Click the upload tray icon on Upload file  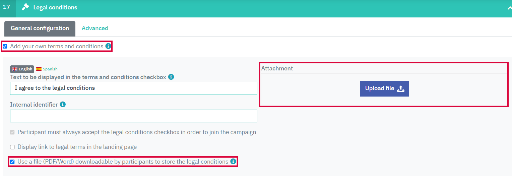pyautogui.click(x=401, y=89)
